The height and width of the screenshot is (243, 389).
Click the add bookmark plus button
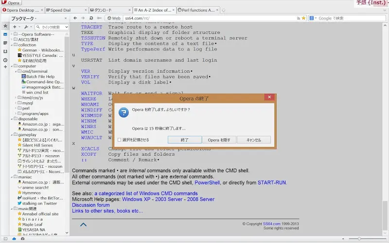16,27
